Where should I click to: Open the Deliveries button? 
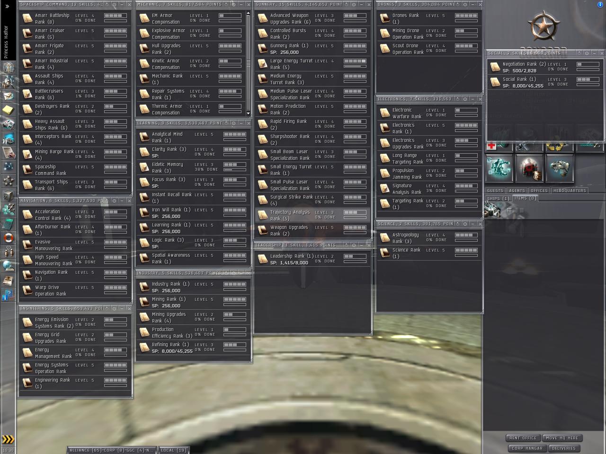pos(564,448)
